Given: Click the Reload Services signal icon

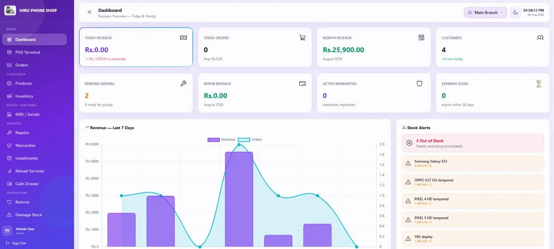Looking at the screenshot, I should (x=9, y=171).
